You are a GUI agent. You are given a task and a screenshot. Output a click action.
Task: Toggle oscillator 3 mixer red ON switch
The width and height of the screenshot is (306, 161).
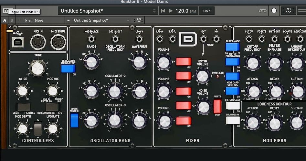click(x=184, y=121)
